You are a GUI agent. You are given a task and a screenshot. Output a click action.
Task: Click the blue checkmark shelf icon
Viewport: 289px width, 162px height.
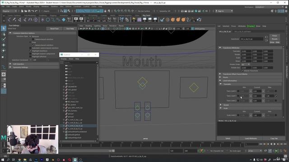(162, 20)
